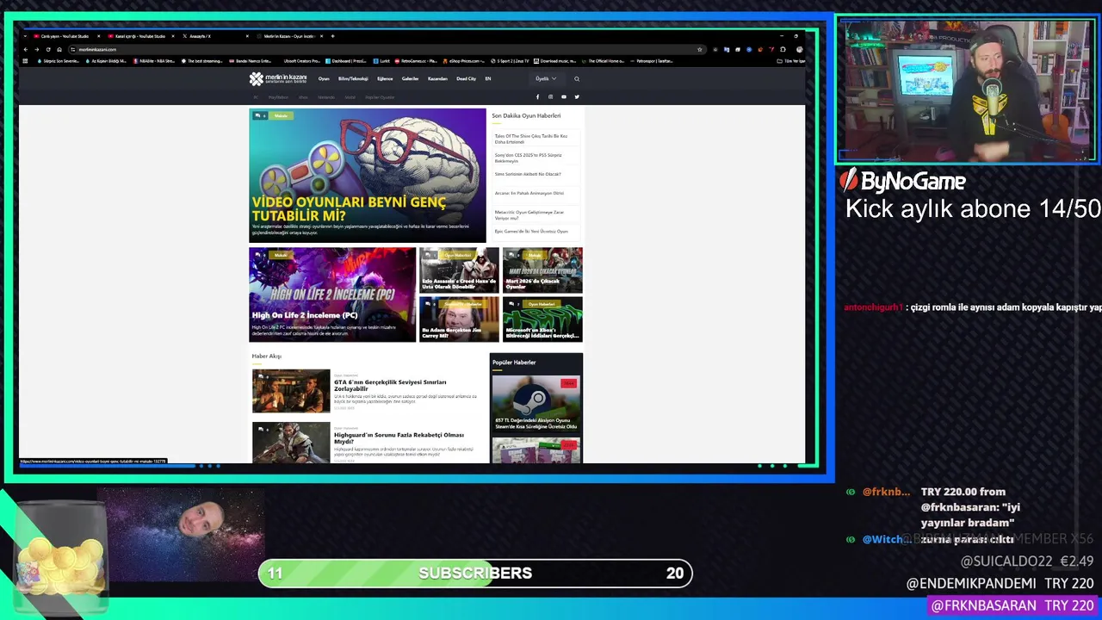Open the Az Kişinin Bildiği bookmark
The height and width of the screenshot is (620, 1102).
(x=108, y=61)
